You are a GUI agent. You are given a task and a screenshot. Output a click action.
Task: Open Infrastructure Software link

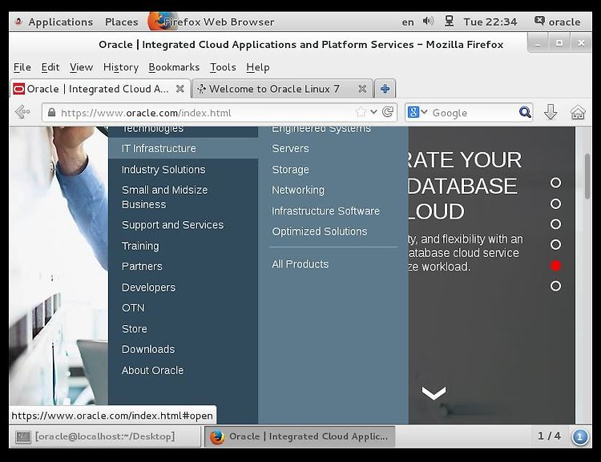coord(325,211)
